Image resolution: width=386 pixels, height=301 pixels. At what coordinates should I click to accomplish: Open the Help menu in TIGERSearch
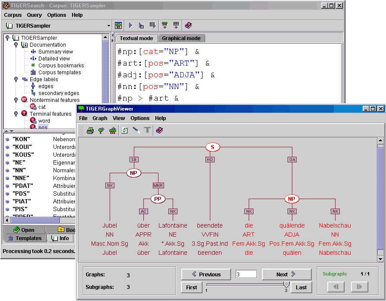click(77, 15)
